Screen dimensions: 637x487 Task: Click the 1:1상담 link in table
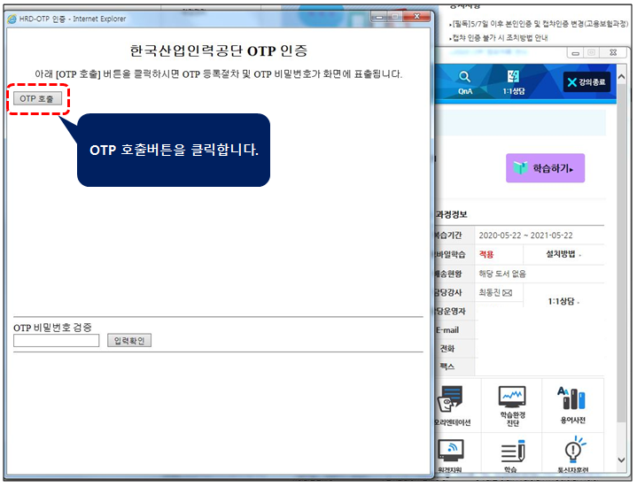coord(563,302)
